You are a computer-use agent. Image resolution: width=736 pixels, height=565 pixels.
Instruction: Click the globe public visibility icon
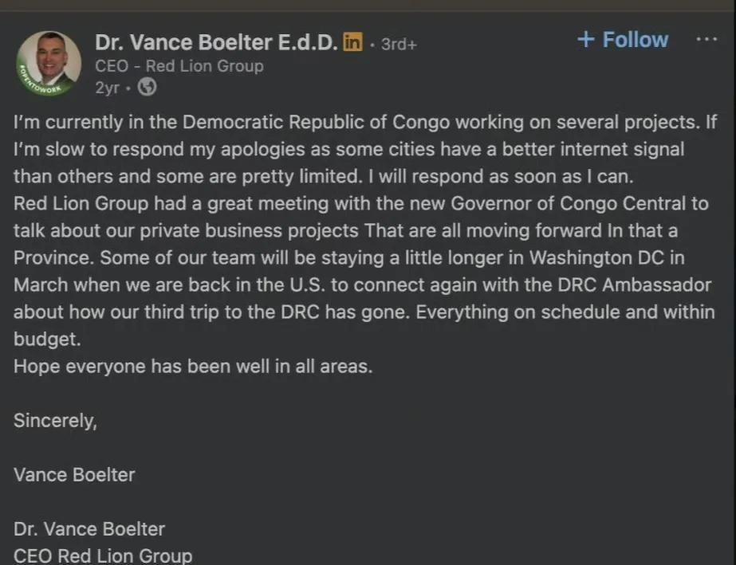point(147,88)
